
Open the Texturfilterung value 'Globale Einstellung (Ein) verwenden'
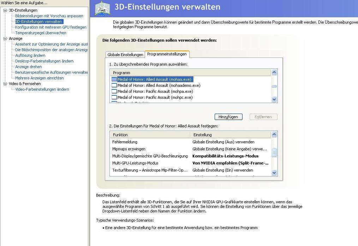(223, 170)
